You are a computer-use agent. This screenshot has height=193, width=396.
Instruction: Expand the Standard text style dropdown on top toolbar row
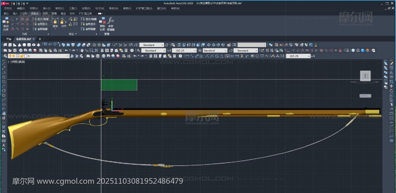click(151, 45)
